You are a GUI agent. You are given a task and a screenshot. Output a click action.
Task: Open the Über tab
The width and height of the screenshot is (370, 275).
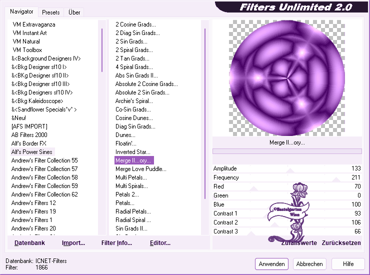click(x=74, y=12)
